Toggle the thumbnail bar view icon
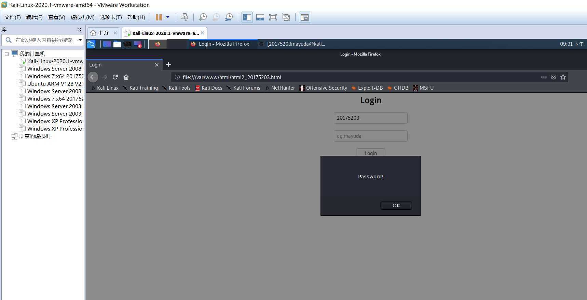 pyautogui.click(x=260, y=17)
